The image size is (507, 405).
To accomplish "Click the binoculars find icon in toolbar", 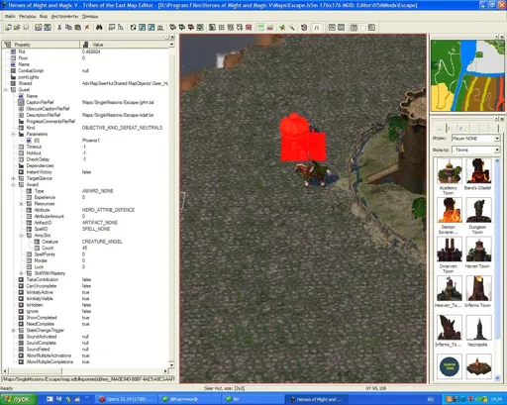I will click(99, 28).
